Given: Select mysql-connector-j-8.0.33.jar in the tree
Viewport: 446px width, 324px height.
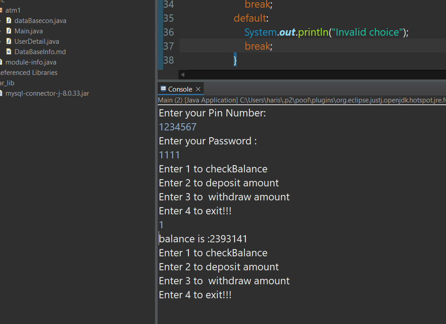Looking at the screenshot, I should pyautogui.click(x=47, y=93).
